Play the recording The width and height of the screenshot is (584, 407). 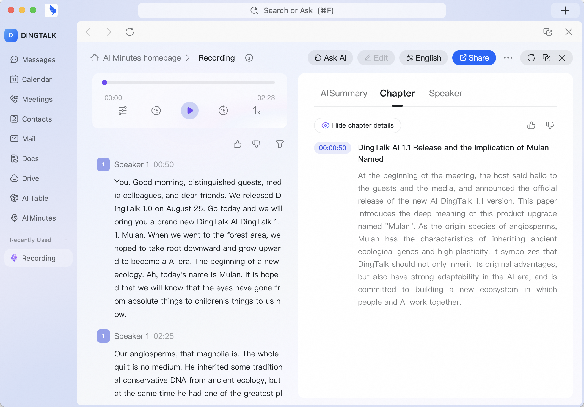pos(190,111)
